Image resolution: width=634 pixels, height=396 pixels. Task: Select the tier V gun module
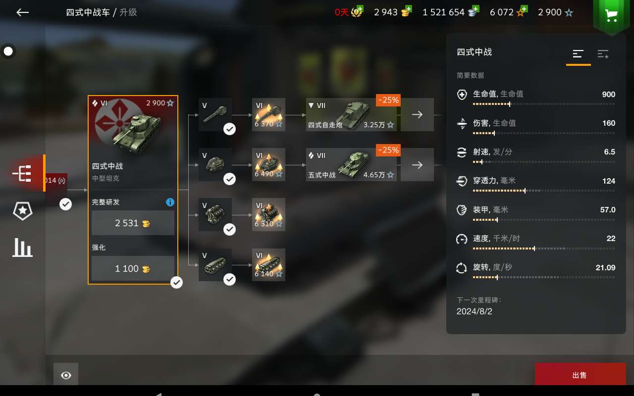pyautogui.click(x=215, y=114)
